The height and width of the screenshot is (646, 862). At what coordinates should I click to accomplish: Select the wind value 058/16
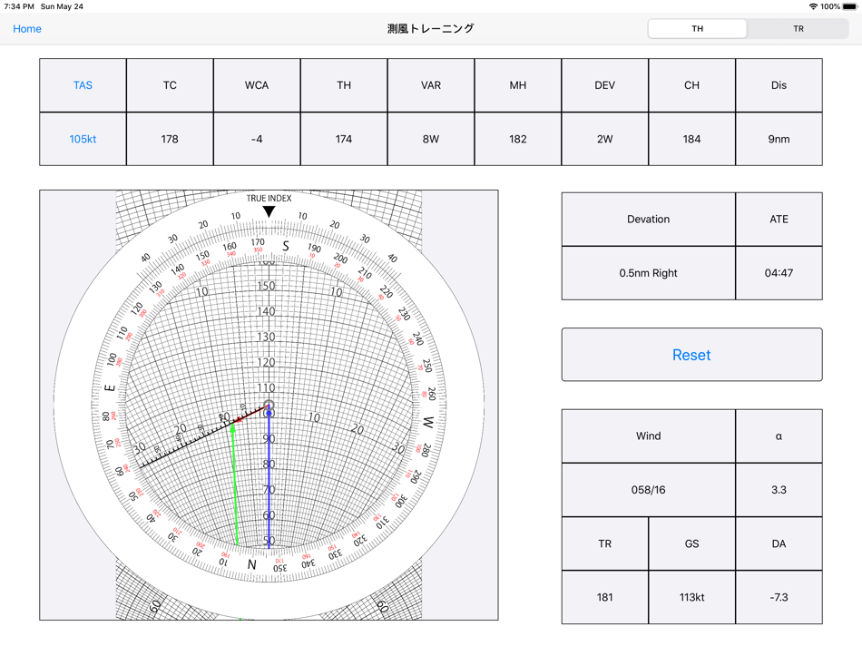(648, 489)
